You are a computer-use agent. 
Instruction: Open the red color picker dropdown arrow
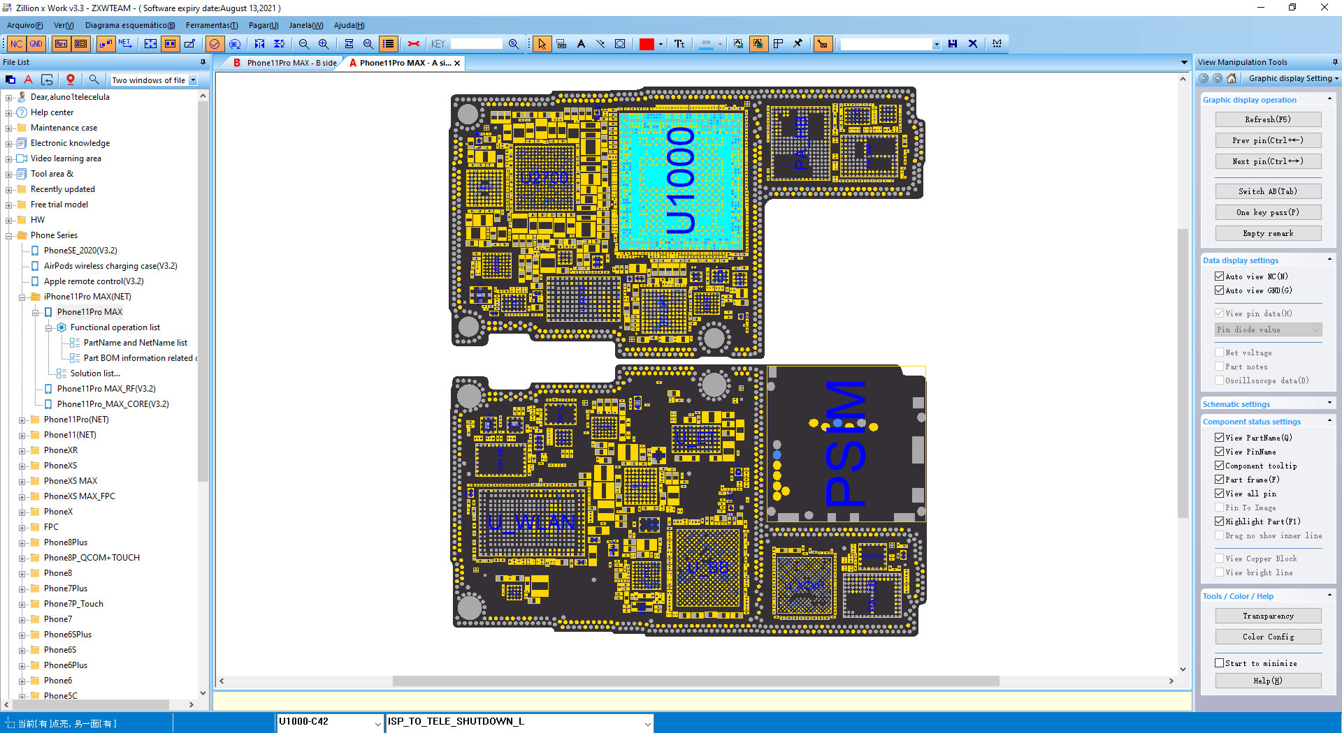point(661,44)
